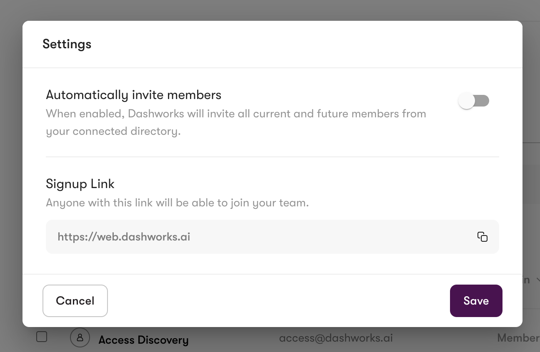Viewport: 540px width, 352px height.
Task: Click the Settings dialog title
Action: click(67, 44)
